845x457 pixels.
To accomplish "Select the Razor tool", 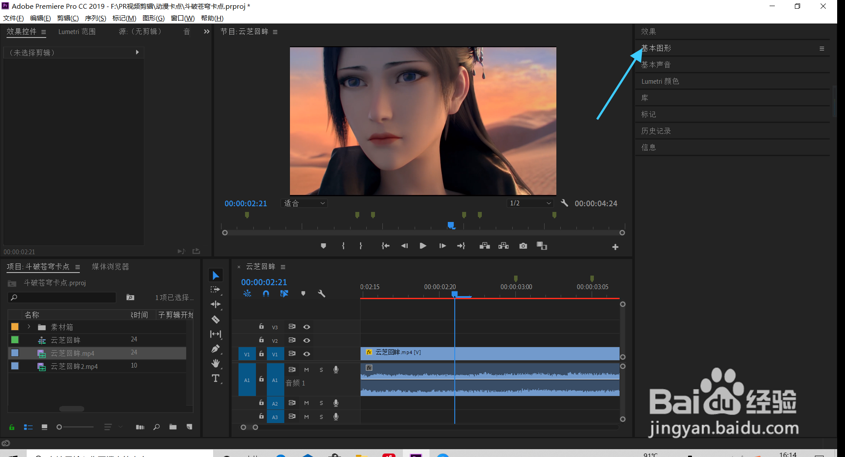I will [x=215, y=319].
